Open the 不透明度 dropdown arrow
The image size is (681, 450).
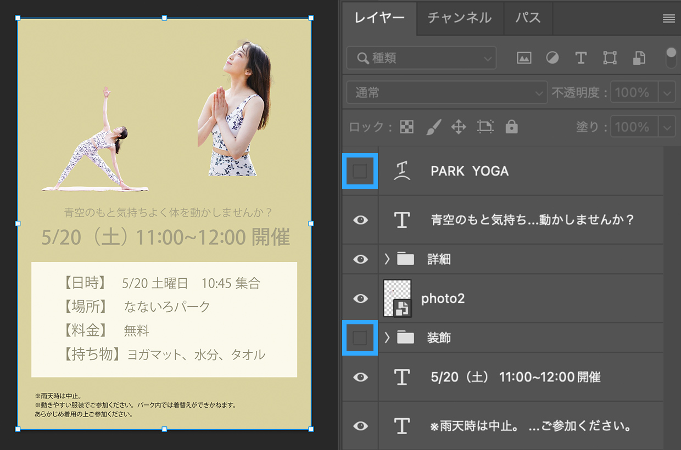point(667,93)
